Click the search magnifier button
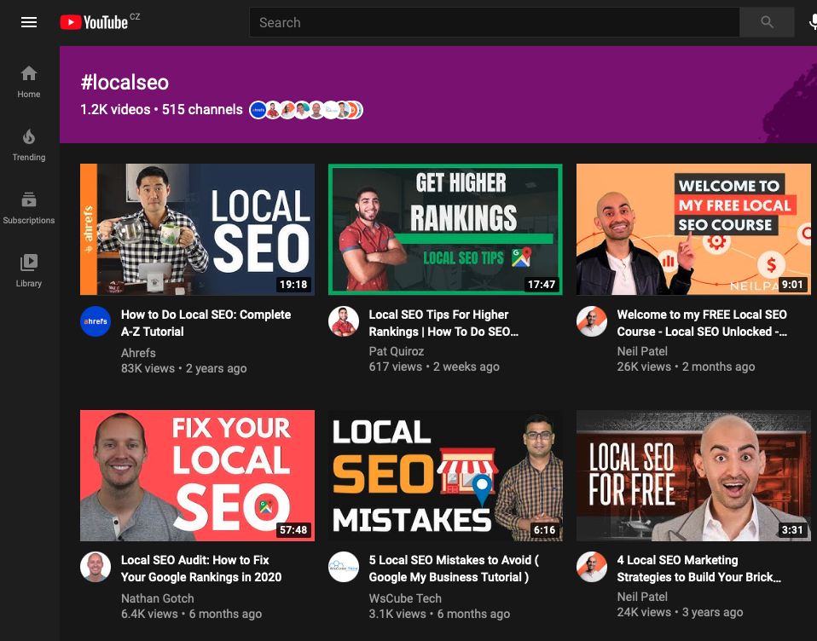817x641 pixels. click(767, 22)
